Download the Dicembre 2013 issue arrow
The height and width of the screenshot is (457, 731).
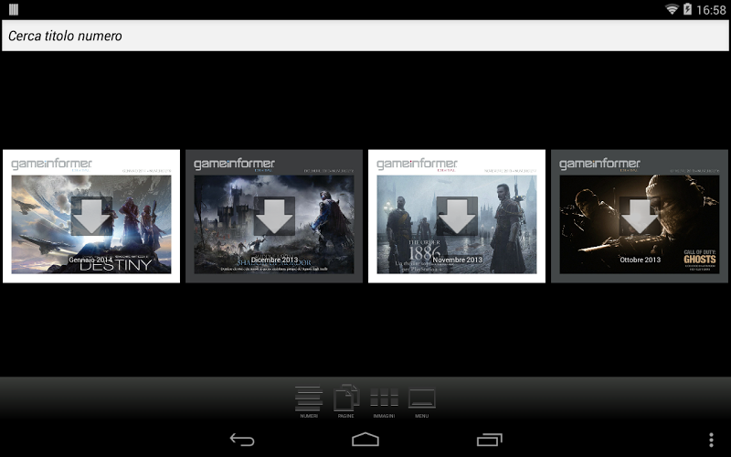coord(274,216)
